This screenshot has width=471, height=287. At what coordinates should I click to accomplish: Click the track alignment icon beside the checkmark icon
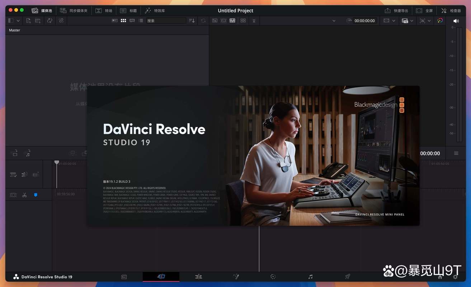click(24, 175)
